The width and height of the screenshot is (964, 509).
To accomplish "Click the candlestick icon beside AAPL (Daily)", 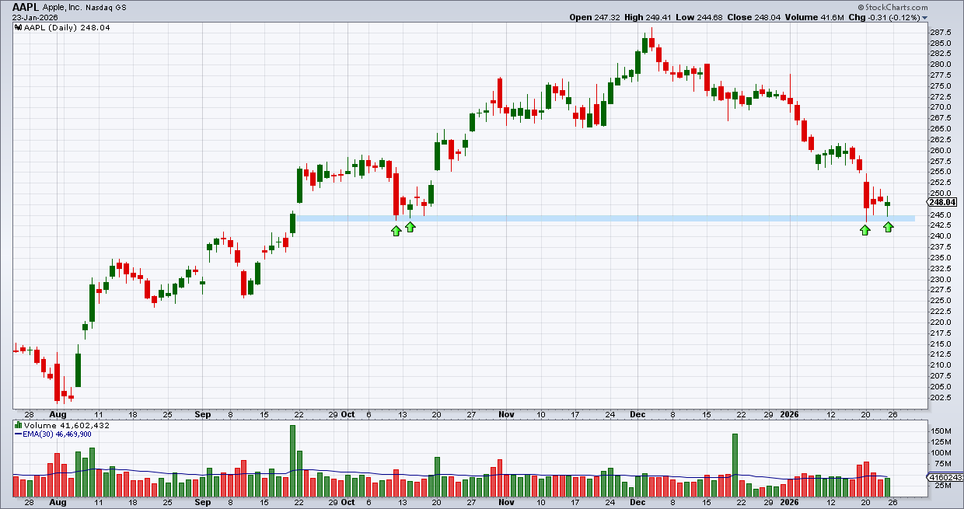I will 18,26.
